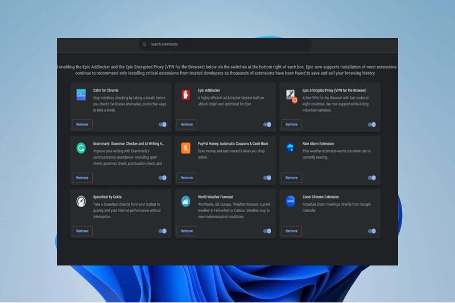Toggle the Zoom Chrome Extension switch
The width and height of the screenshot is (455, 303).
pos(372,231)
